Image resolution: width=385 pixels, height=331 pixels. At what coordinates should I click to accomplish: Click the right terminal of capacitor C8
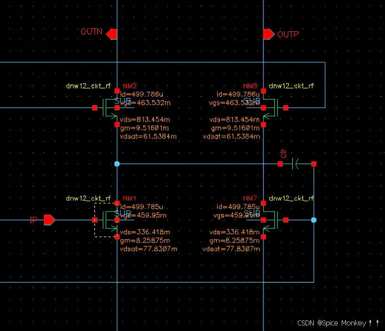coord(314,164)
